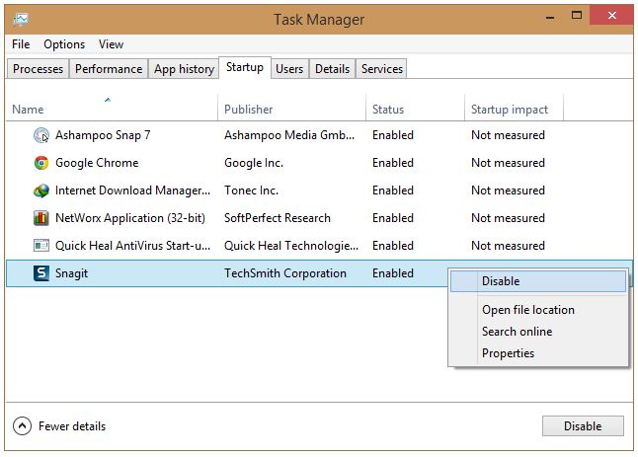The width and height of the screenshot is (638, 457).
Task: Click the Quick Heal AntiVirus icon
Action: click(41, 246)
